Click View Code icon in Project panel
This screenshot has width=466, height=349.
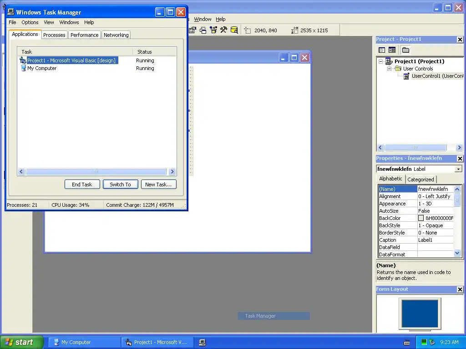(382, 50)
